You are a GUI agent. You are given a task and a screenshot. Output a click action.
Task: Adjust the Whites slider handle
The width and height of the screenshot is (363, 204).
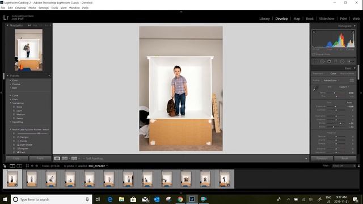pyautogui.click(x=340, y=124)
